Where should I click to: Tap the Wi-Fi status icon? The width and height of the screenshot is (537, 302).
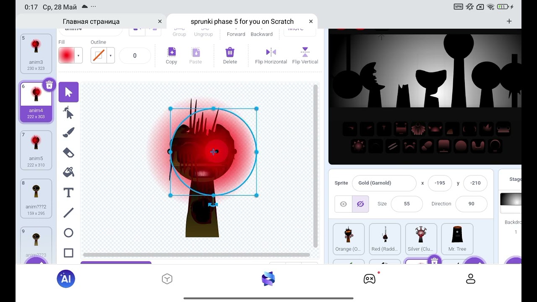click(x=491, y=7)
